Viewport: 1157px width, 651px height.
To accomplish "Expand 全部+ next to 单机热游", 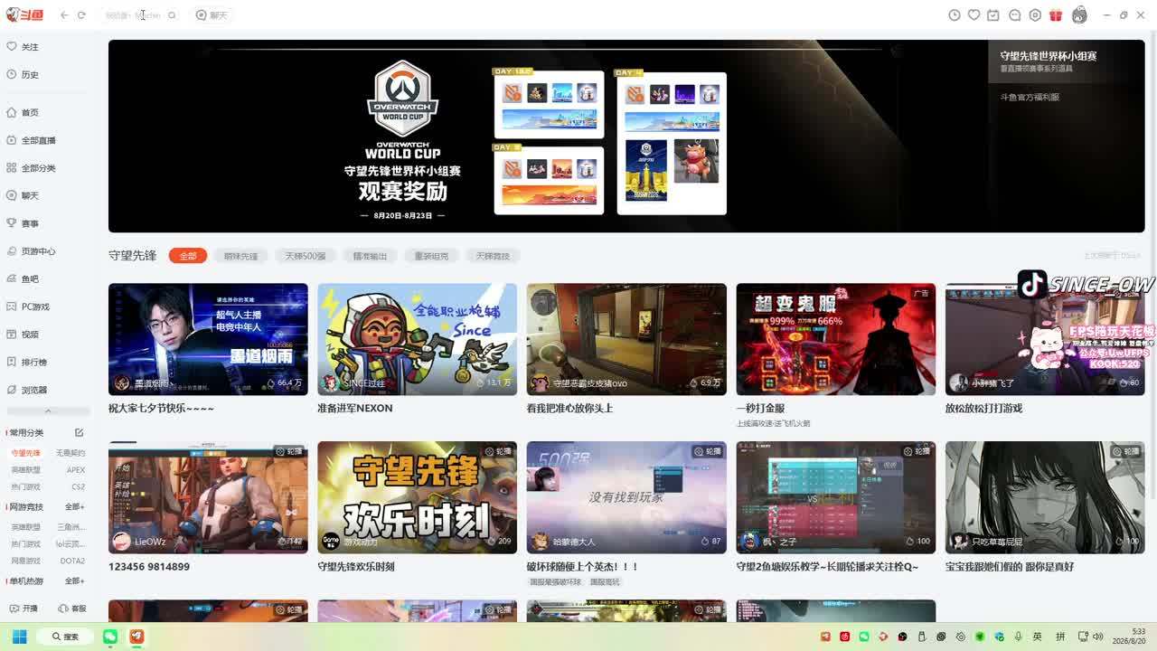I will click(75, 581).
